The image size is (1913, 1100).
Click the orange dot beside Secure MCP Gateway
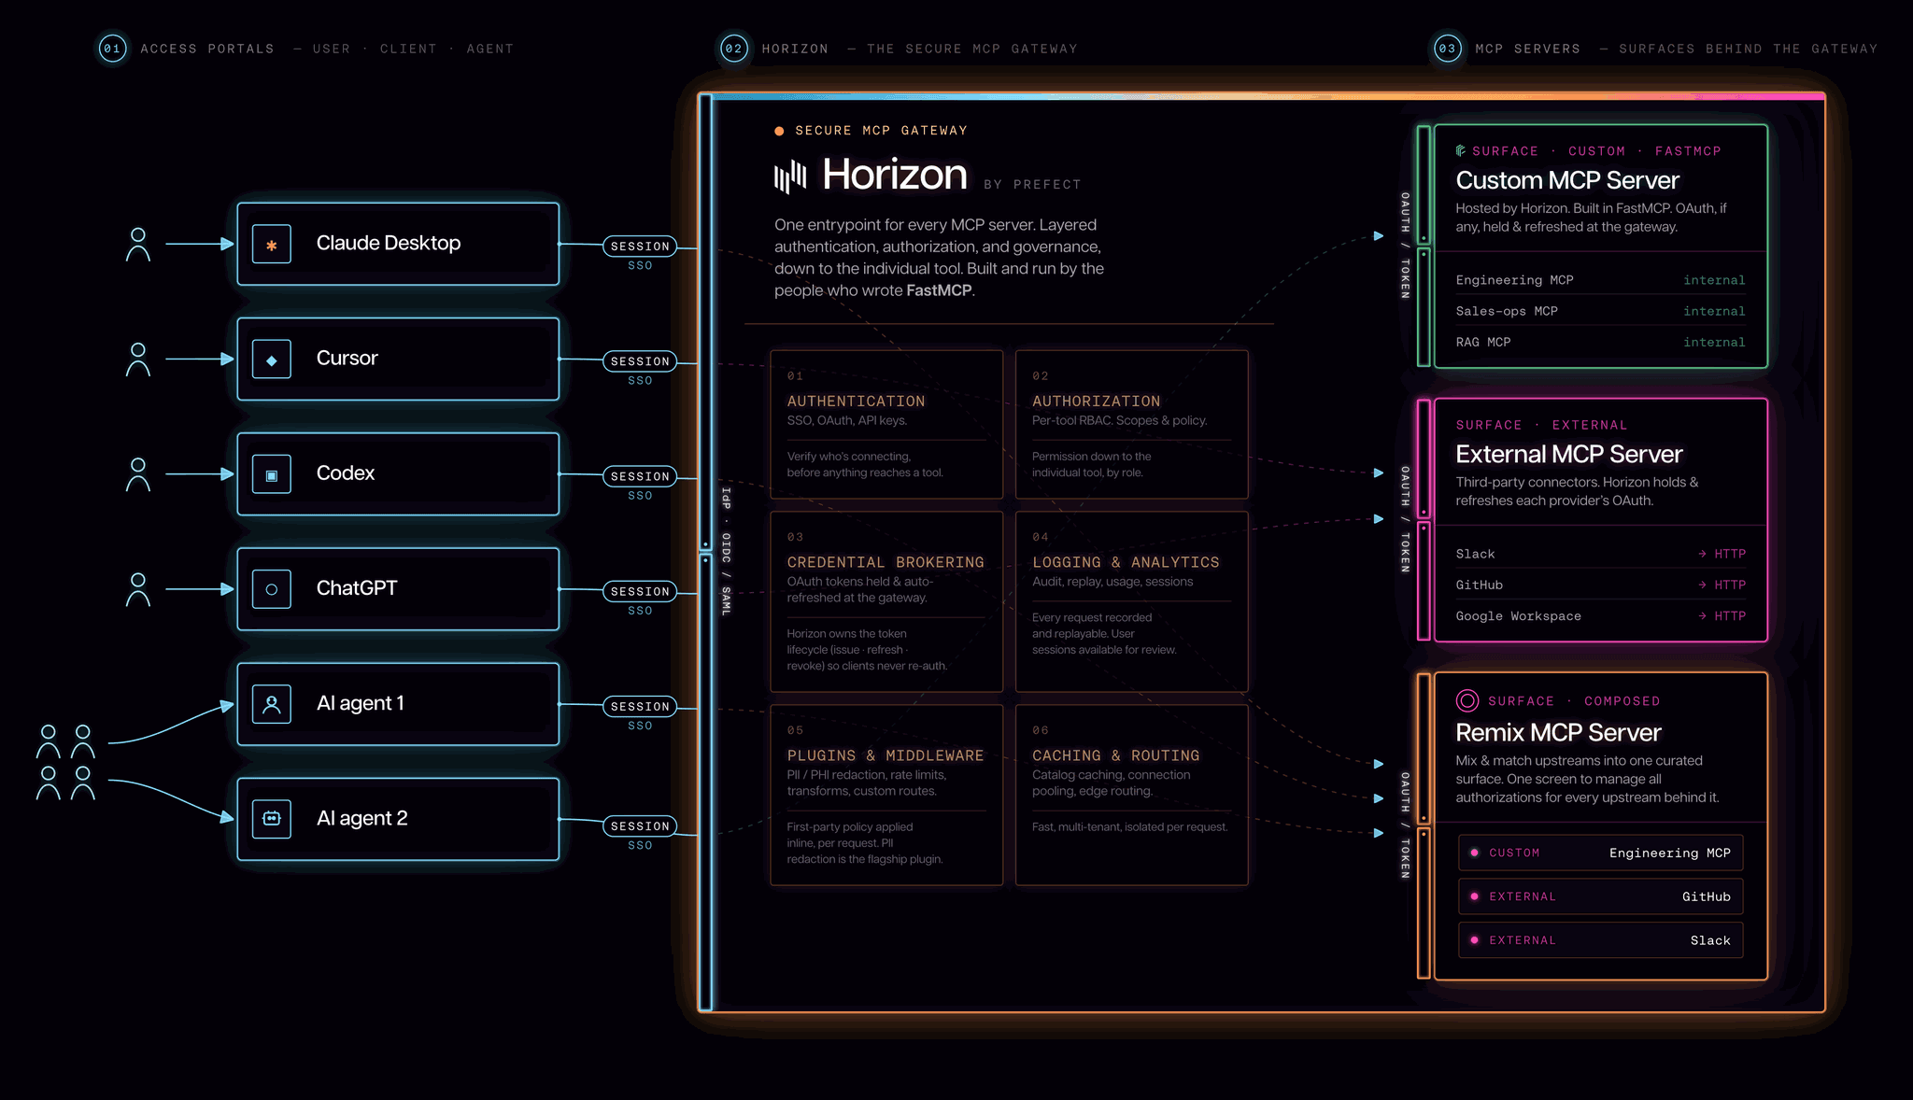(x=779, y=131)
